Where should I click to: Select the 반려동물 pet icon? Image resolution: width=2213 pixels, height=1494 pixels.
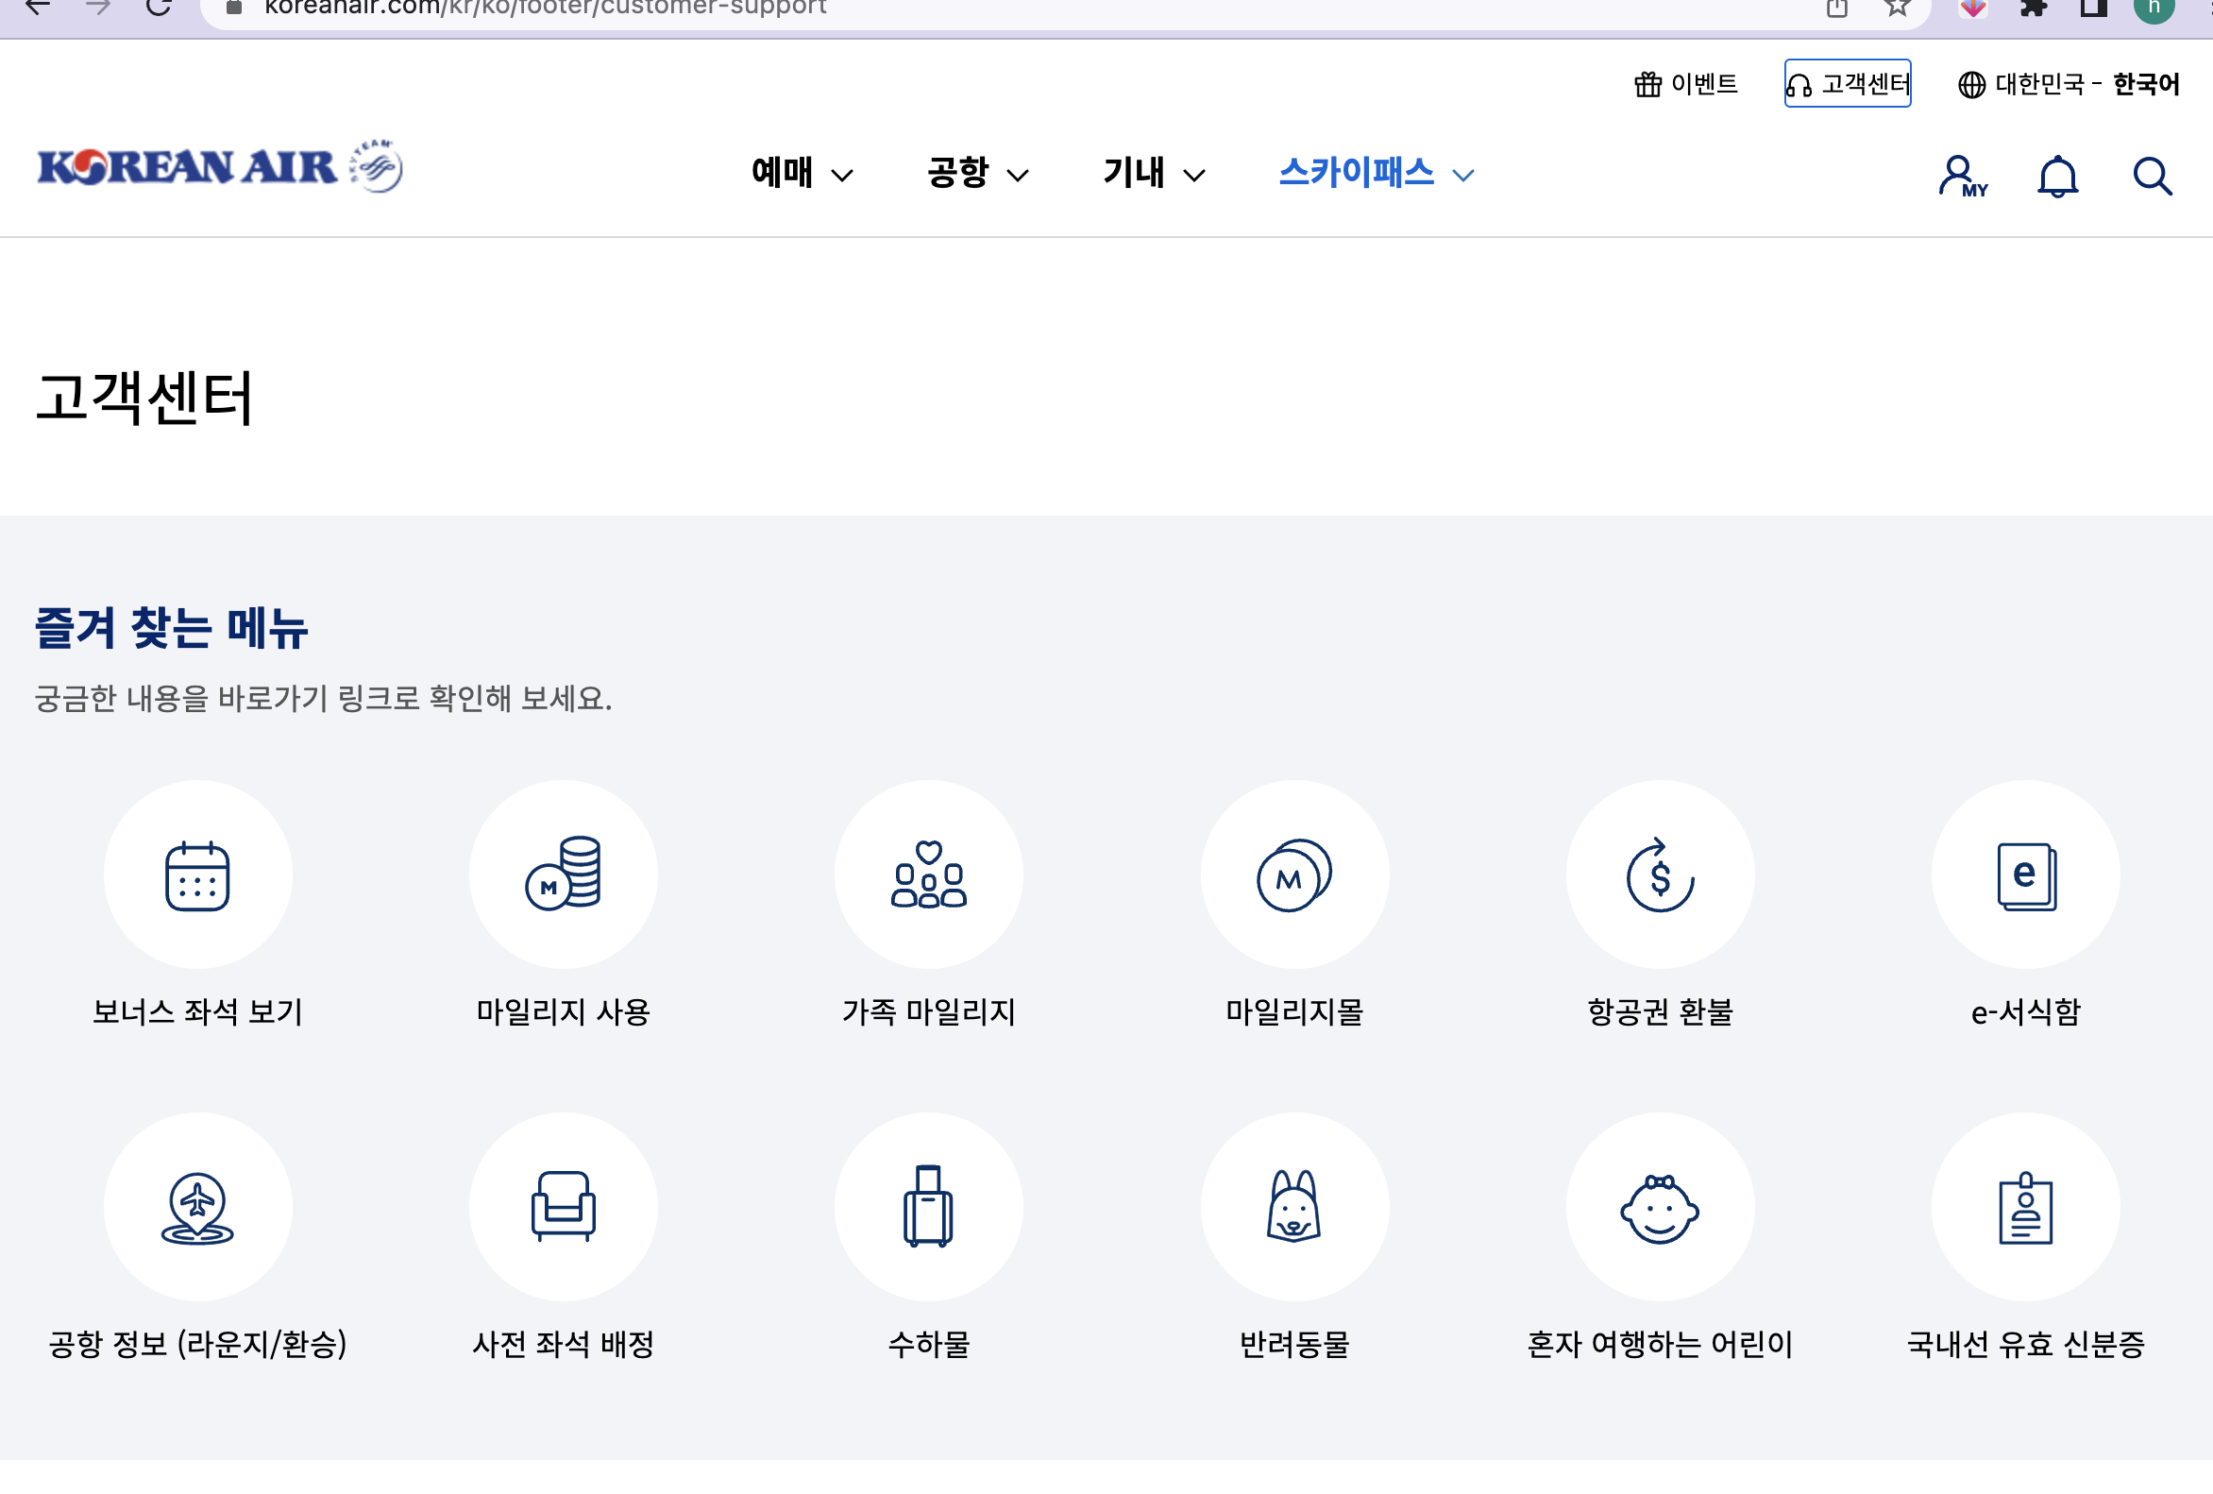click(1294, 1206)
